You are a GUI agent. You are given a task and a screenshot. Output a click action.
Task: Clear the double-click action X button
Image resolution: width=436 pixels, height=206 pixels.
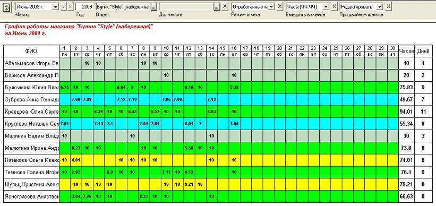pos(388,7)
